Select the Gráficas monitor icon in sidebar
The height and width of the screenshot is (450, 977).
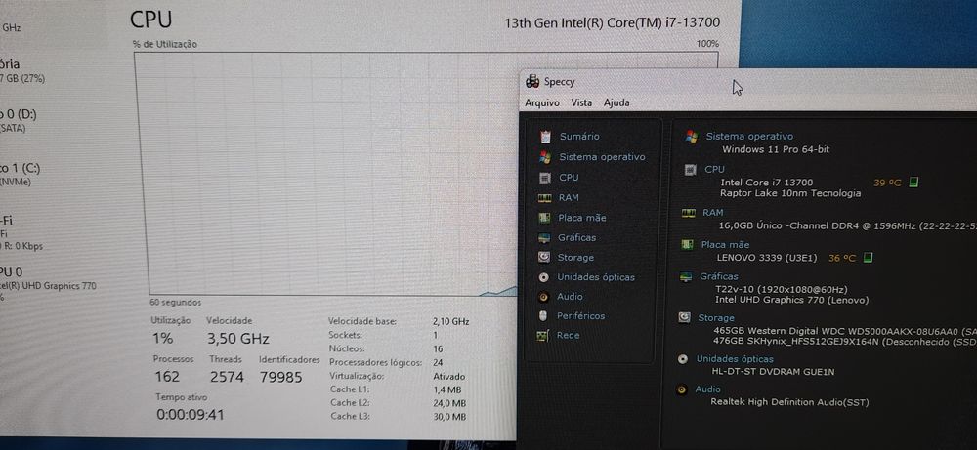coord(544,238)
